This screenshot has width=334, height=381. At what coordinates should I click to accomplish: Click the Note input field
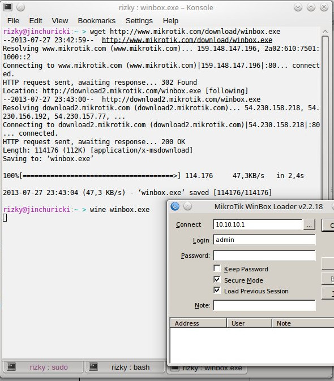point(264,305)
